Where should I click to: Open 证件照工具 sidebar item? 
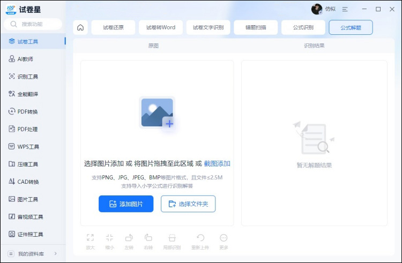click(33, 234)
